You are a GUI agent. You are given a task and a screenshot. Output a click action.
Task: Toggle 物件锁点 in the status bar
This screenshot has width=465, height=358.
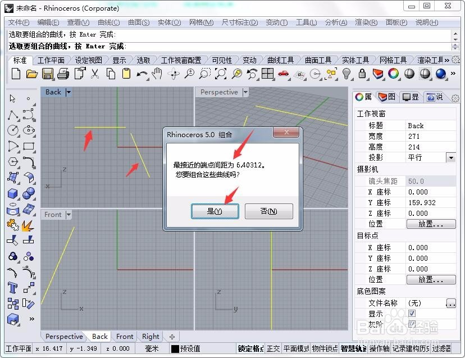pos(325,348)
